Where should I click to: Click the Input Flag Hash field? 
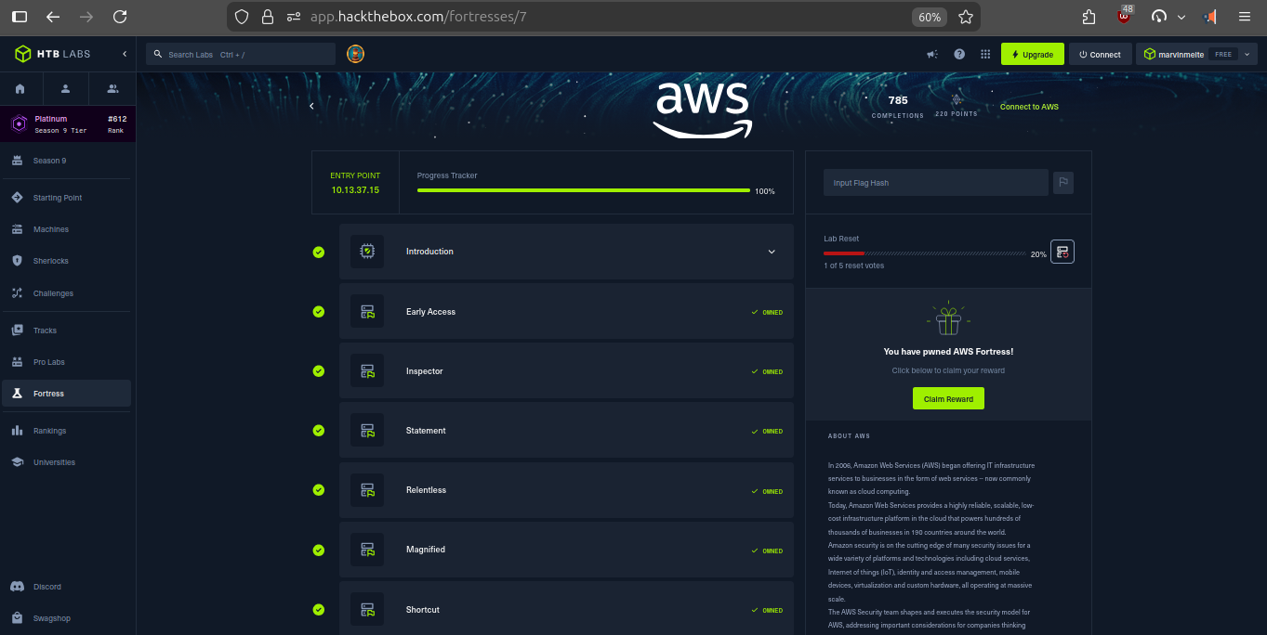point(934,183)
